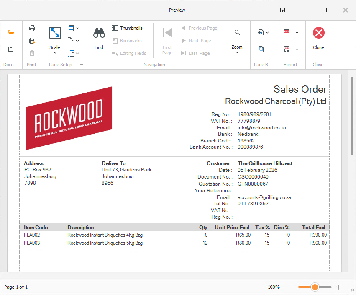The height and width of the screenshot is (295, 356).
Task: Click the ribbon display options icon
Action: pyautogui.click(x=282, y=10)
